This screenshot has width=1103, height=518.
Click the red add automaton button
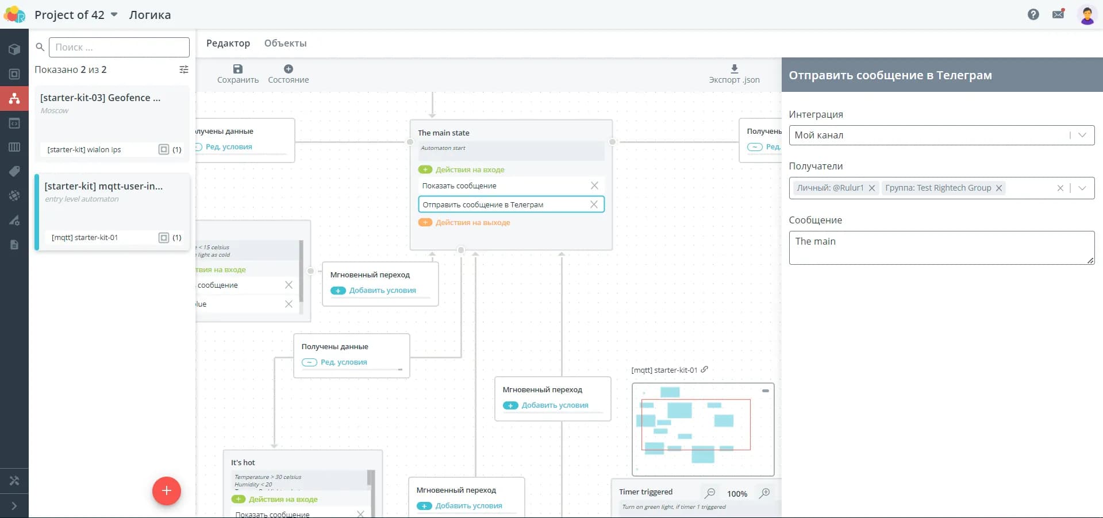[x=167, y=491]
